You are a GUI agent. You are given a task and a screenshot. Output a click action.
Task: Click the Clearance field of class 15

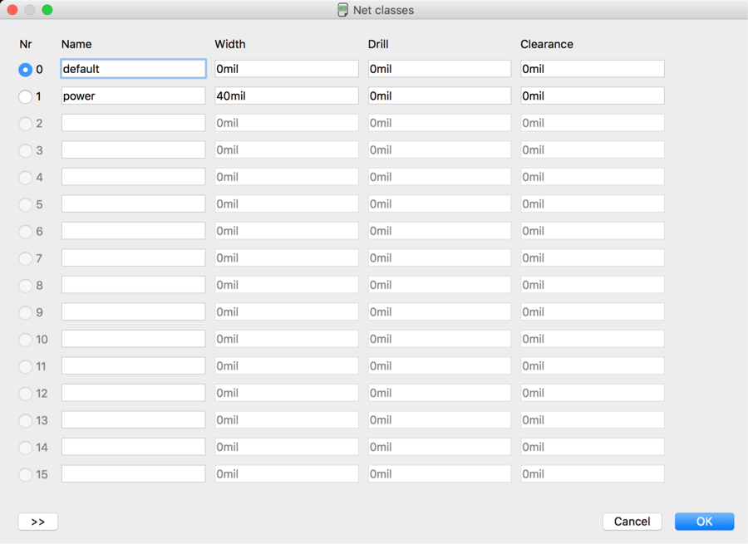pos(593,474)
